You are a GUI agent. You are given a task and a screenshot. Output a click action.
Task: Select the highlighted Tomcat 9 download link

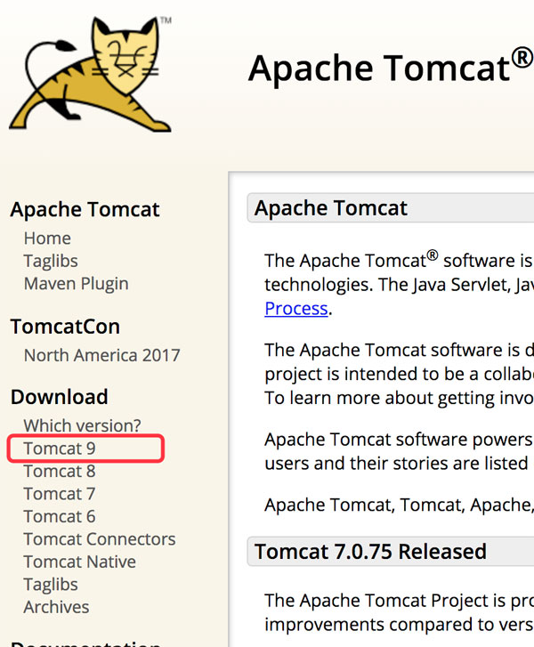click(x=60, y=449)
